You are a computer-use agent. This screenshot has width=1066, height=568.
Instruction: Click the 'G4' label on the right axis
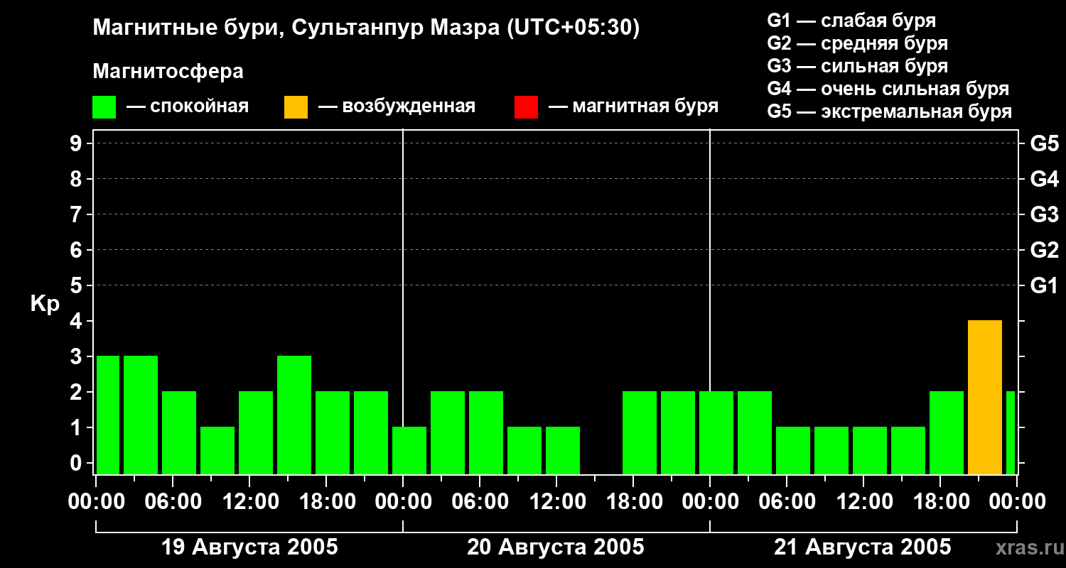[1045, 179]
